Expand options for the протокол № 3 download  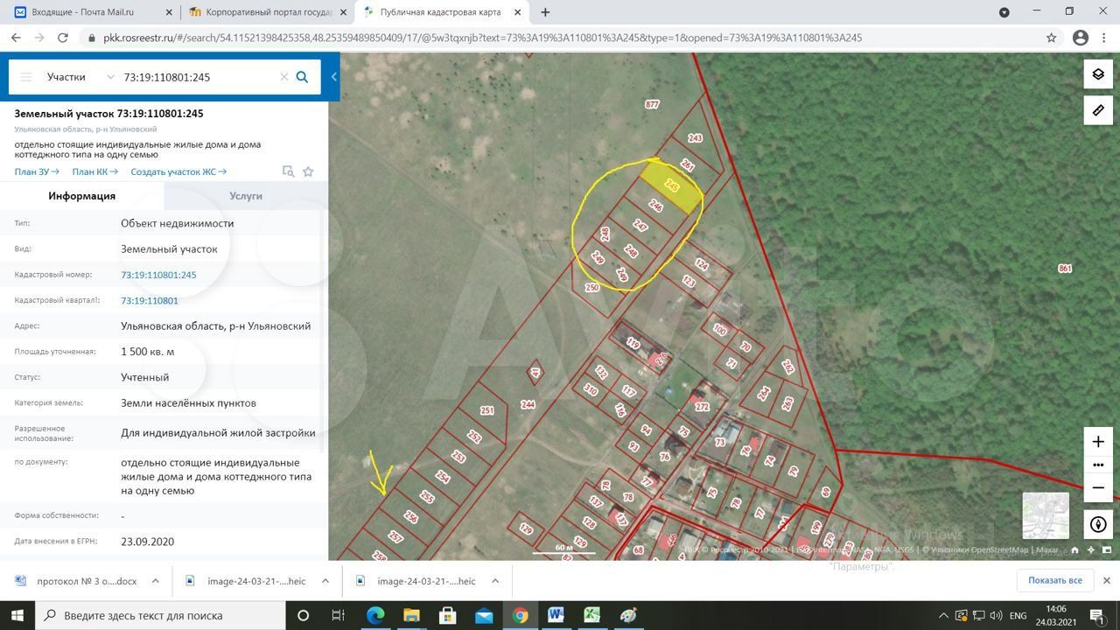[155, 581]
